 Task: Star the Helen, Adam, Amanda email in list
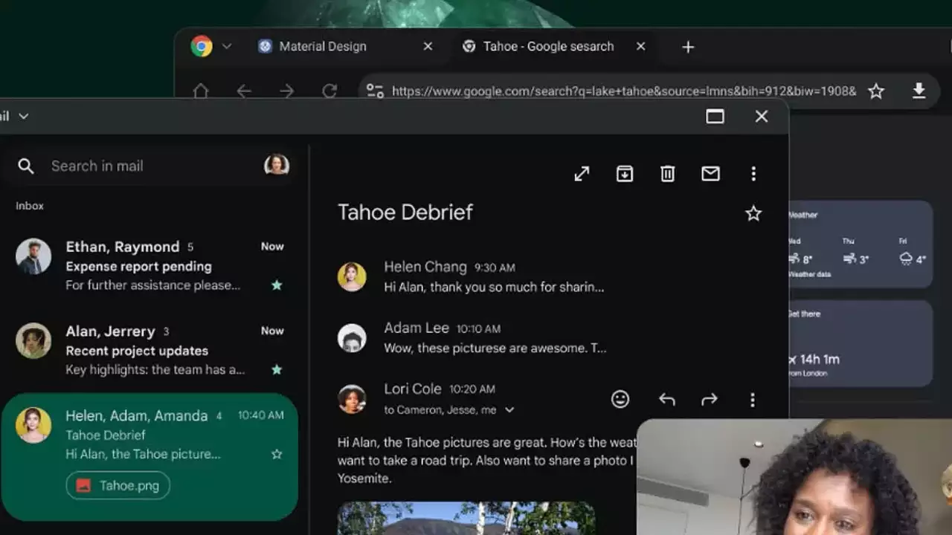pyautogui.click(x=277, y=454)
